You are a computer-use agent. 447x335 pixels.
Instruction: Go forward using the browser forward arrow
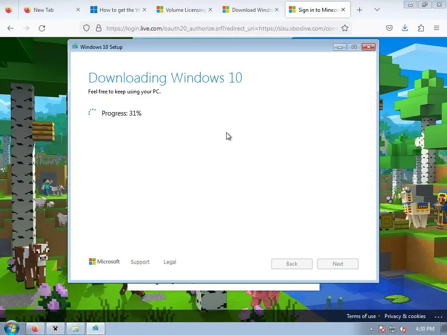(x=26, y=28)
